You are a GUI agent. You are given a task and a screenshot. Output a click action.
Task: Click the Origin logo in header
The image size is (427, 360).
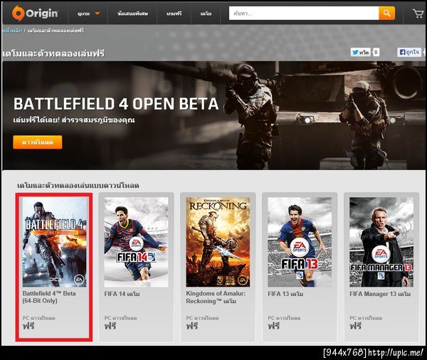(x=35, y=13)
